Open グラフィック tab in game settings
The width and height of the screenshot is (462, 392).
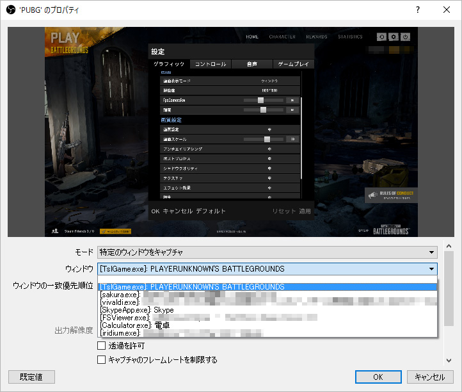click(169, 64)
